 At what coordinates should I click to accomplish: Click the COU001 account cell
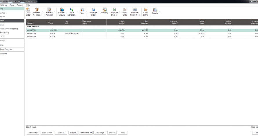pos(57,30)
